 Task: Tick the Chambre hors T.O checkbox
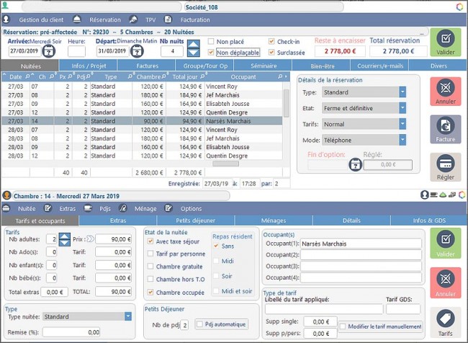(x=150, y=279)
